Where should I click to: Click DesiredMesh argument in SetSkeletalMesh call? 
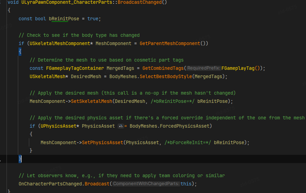coord(130,101)
